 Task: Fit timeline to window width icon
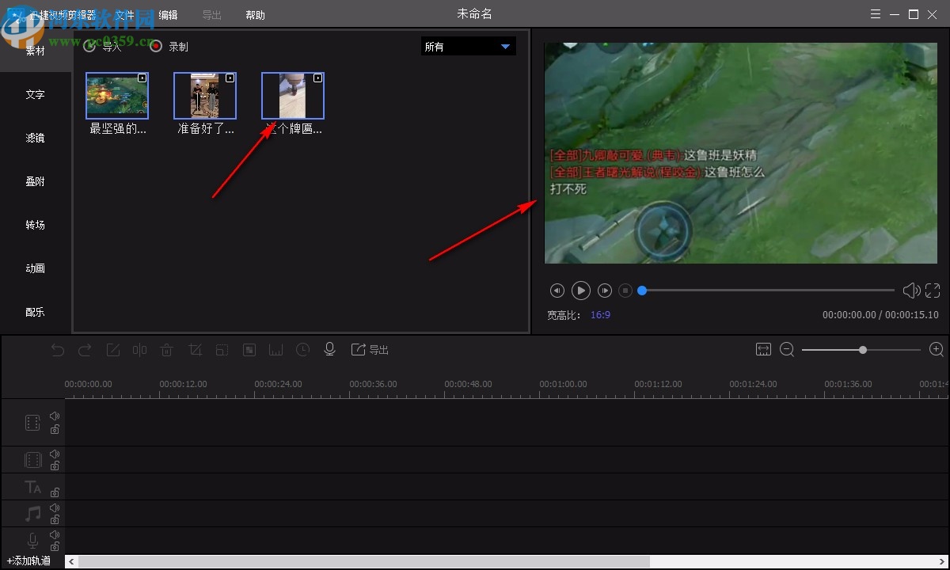(763, 350)
